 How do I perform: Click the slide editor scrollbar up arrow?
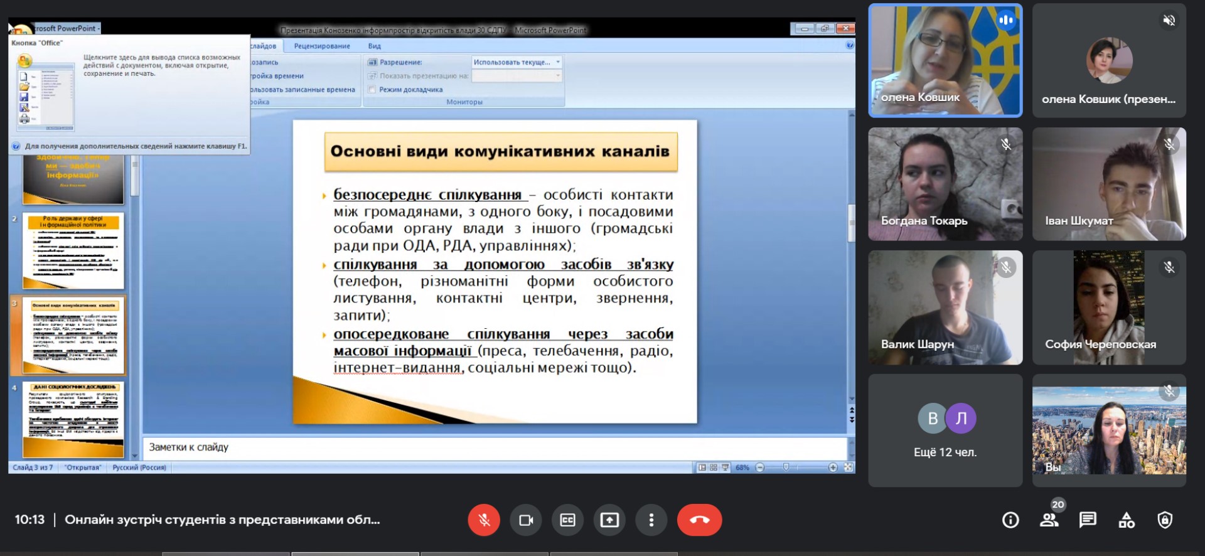coord(852,115)
